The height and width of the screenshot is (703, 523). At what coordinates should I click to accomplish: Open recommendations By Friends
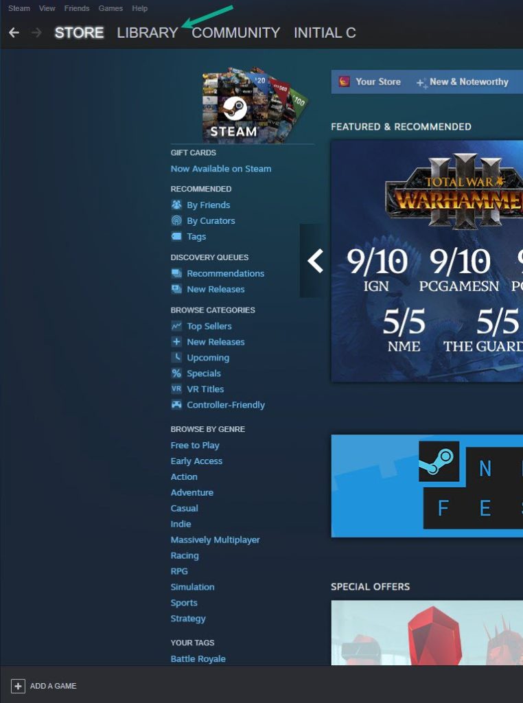click(209, 205)
